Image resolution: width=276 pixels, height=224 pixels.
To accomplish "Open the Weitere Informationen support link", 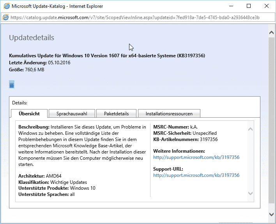I will (196, 157).
